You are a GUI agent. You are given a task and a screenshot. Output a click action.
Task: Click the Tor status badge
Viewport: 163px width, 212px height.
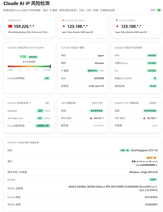(x=152, y=71)
